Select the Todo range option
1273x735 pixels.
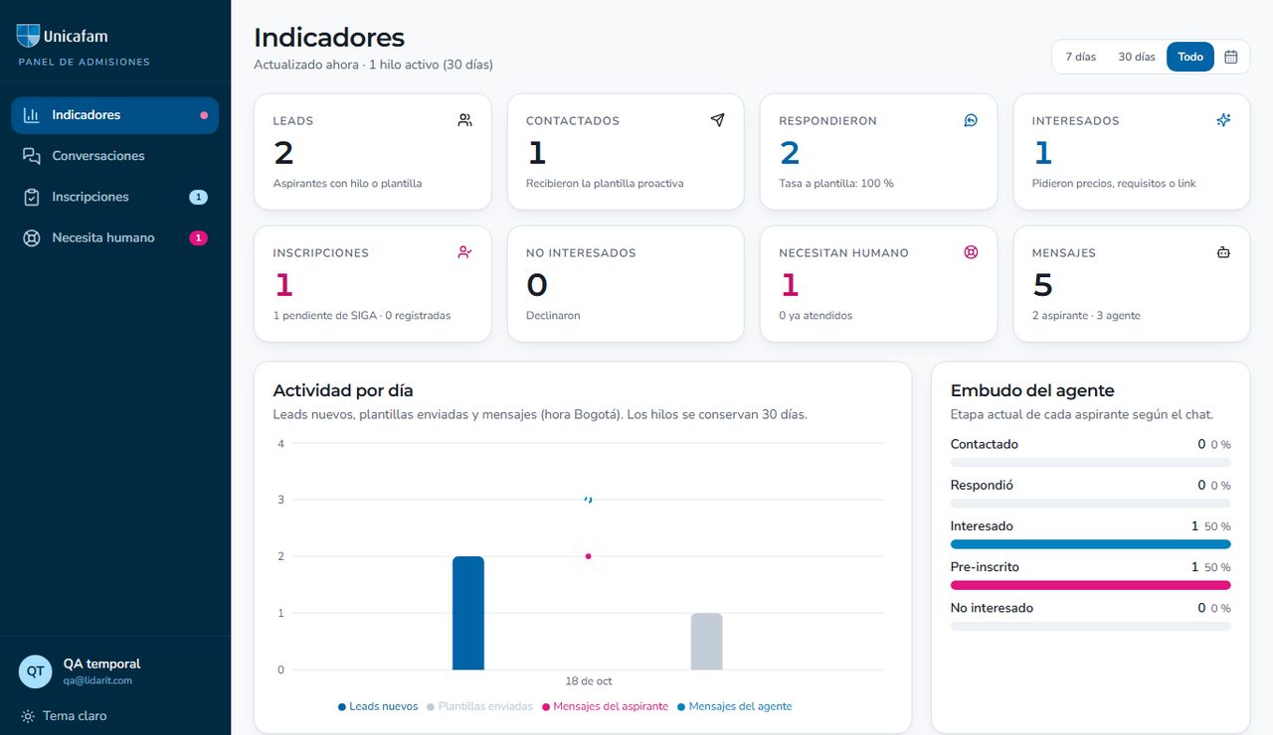click(x=1190, y=57)
